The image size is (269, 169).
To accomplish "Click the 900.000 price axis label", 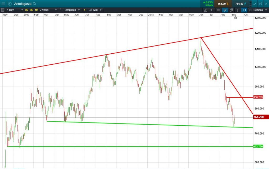I will (259, 86).
